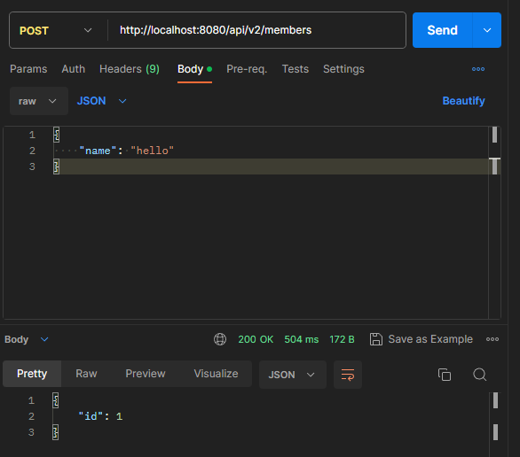
Task: Click the Send request button
Action: coord(442,30)
